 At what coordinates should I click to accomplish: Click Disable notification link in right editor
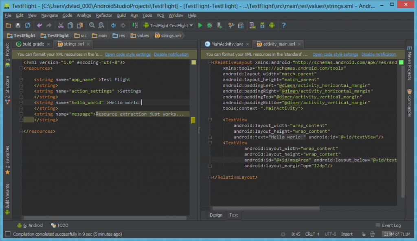coord(379,54)
